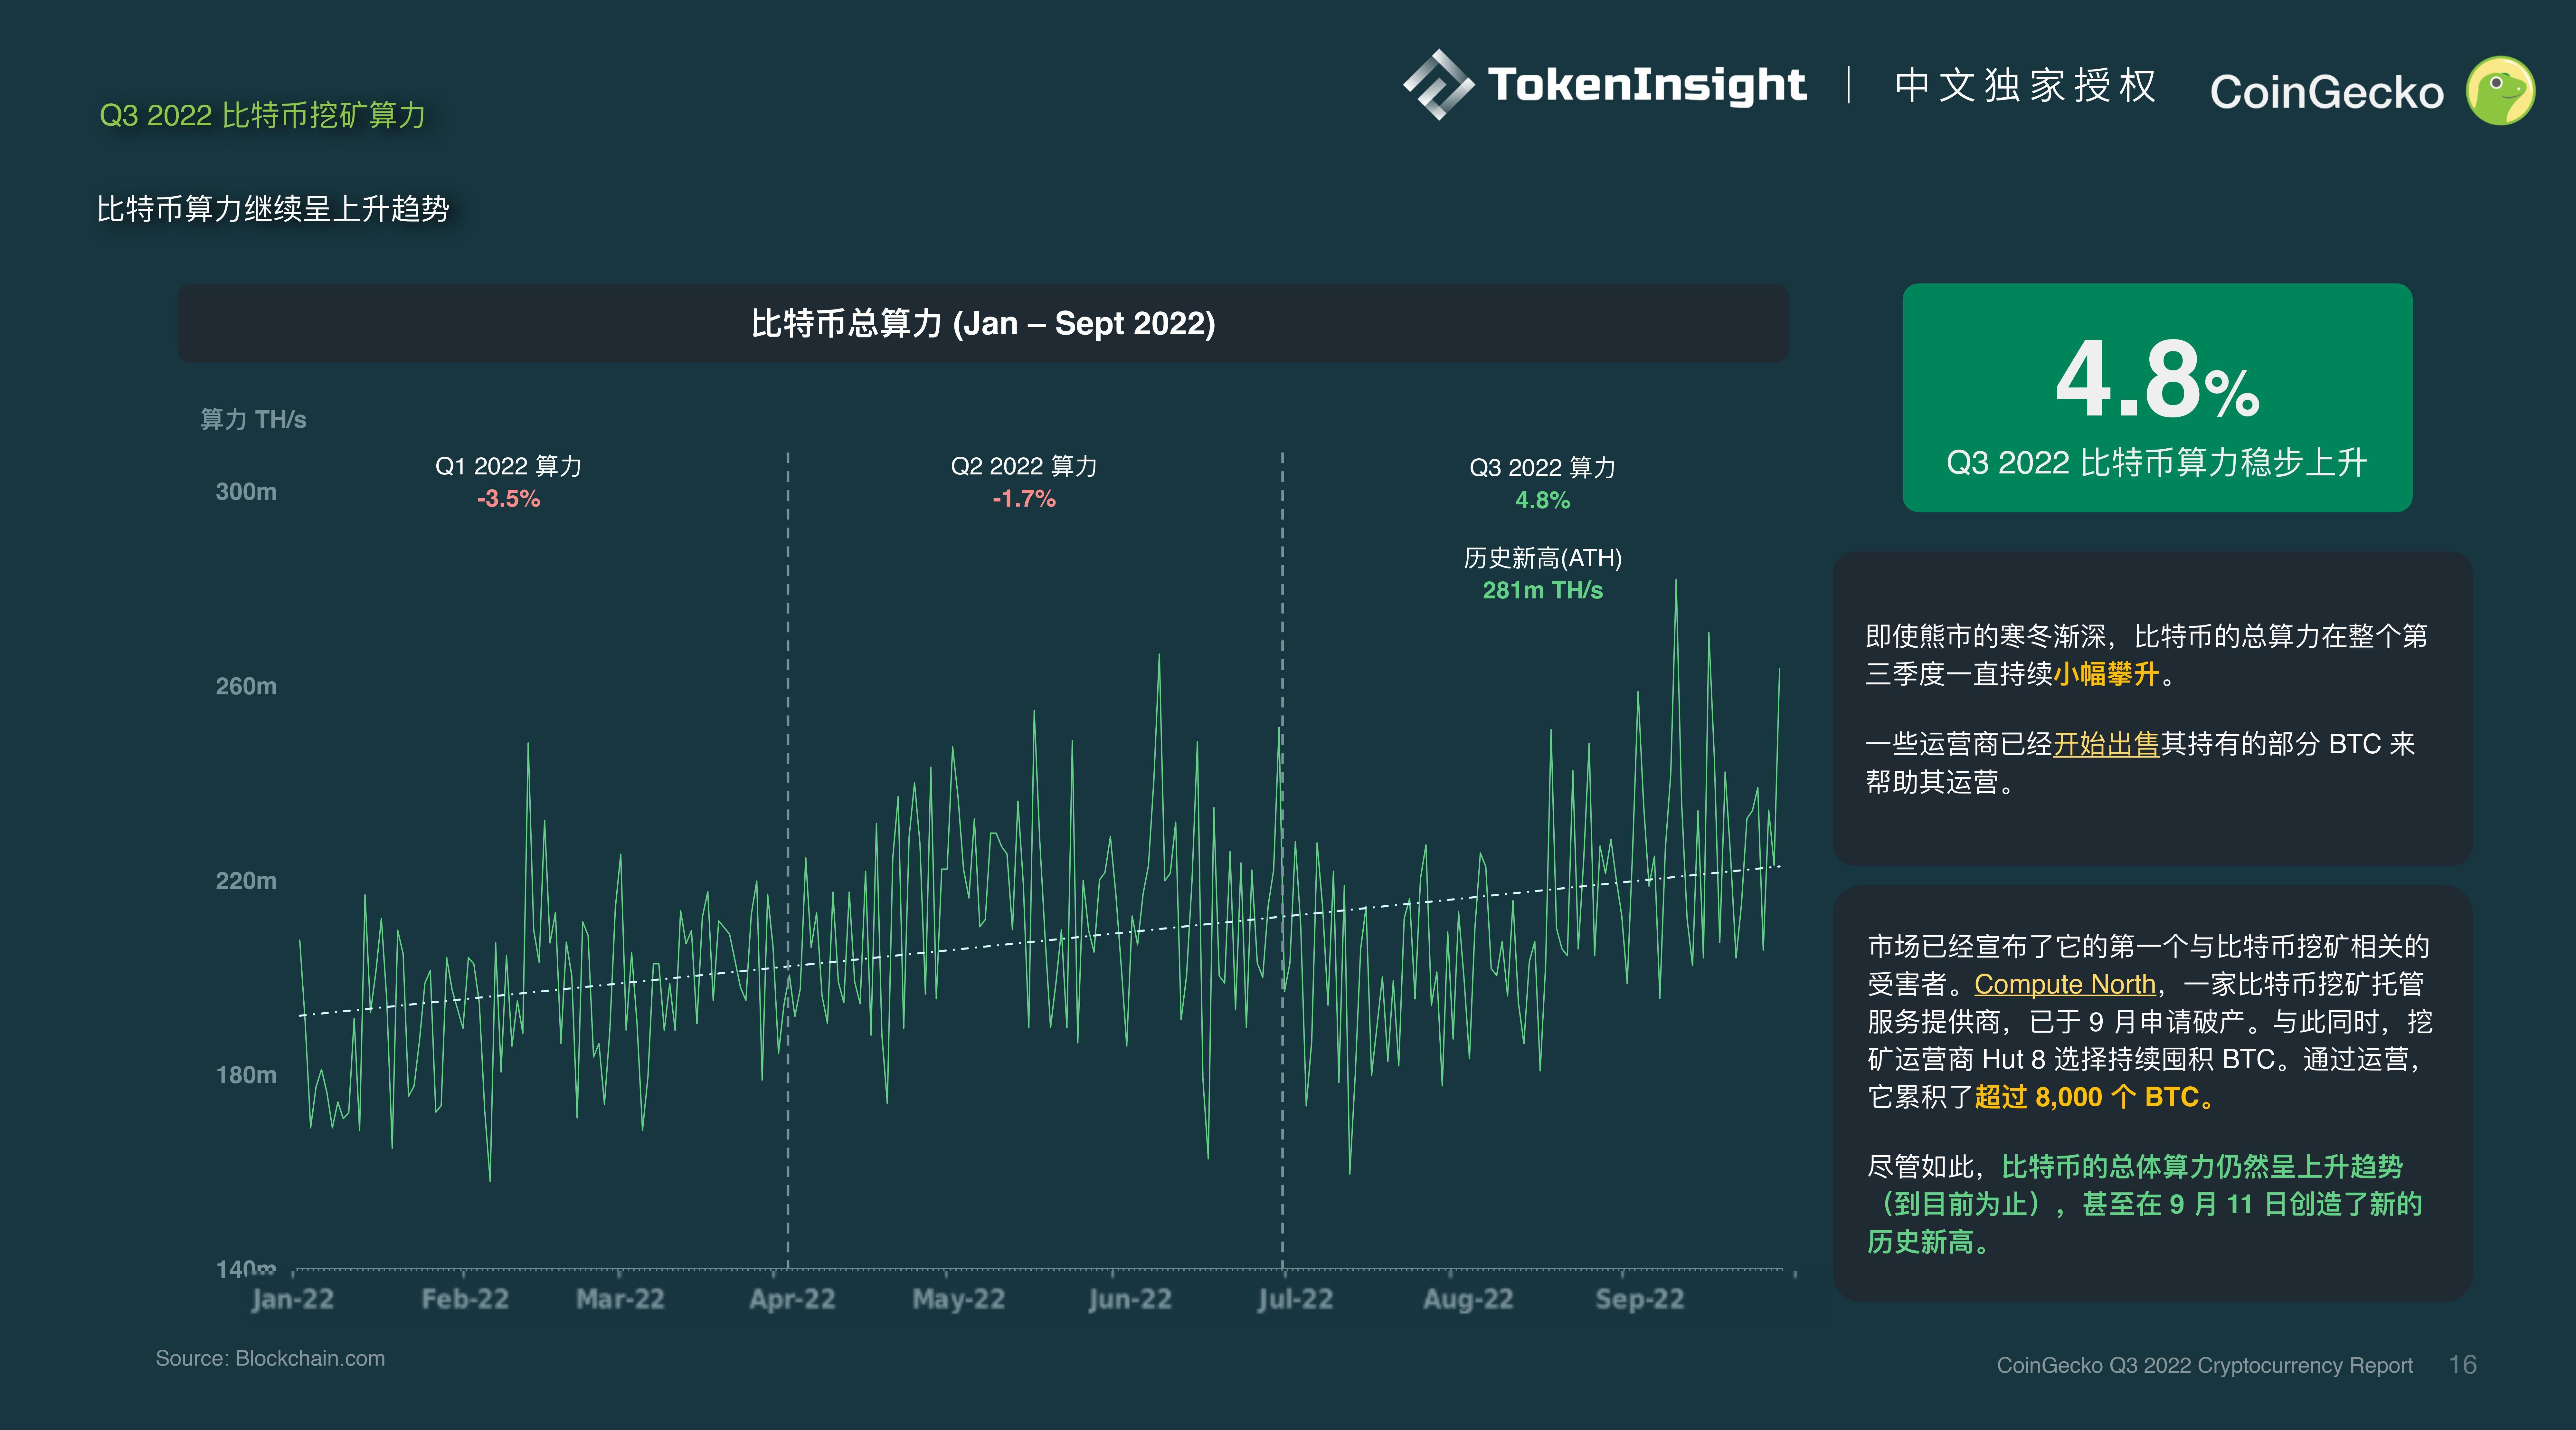
Task: Click the Apr-22 axis marker
Action: coord(792,1299)
